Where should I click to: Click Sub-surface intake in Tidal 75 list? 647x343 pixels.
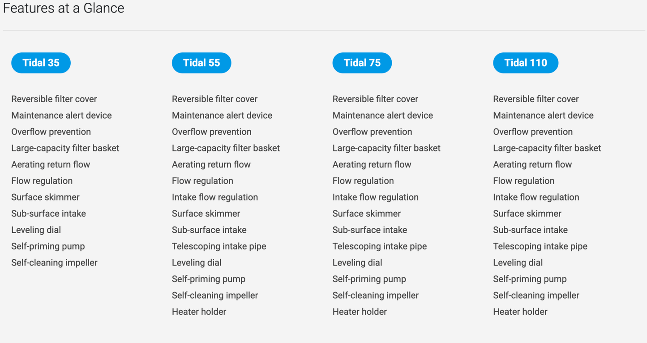tap(370, 230)
